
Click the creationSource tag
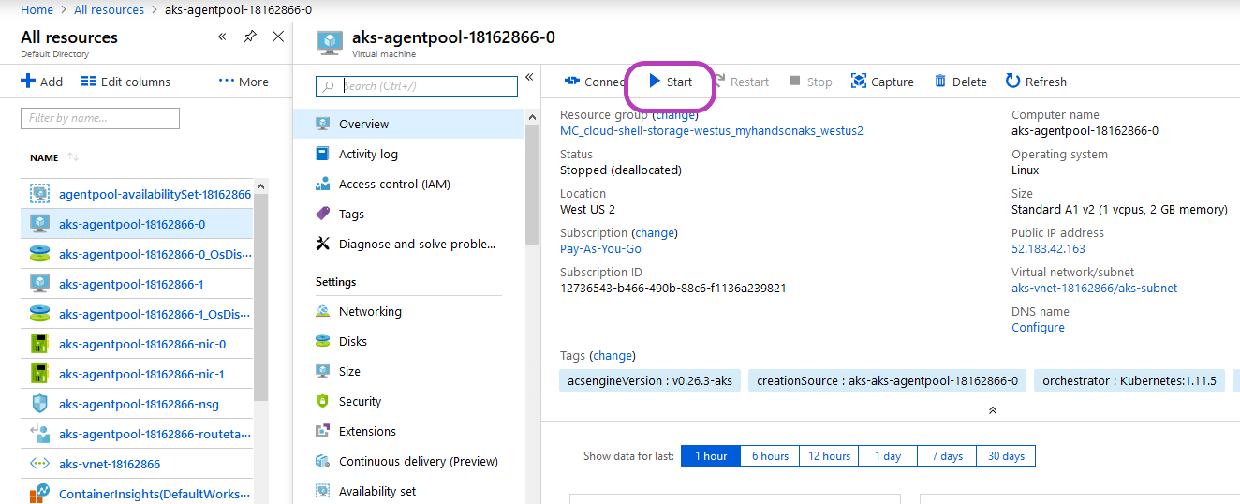pyautogui.click(x=887, y=380)
